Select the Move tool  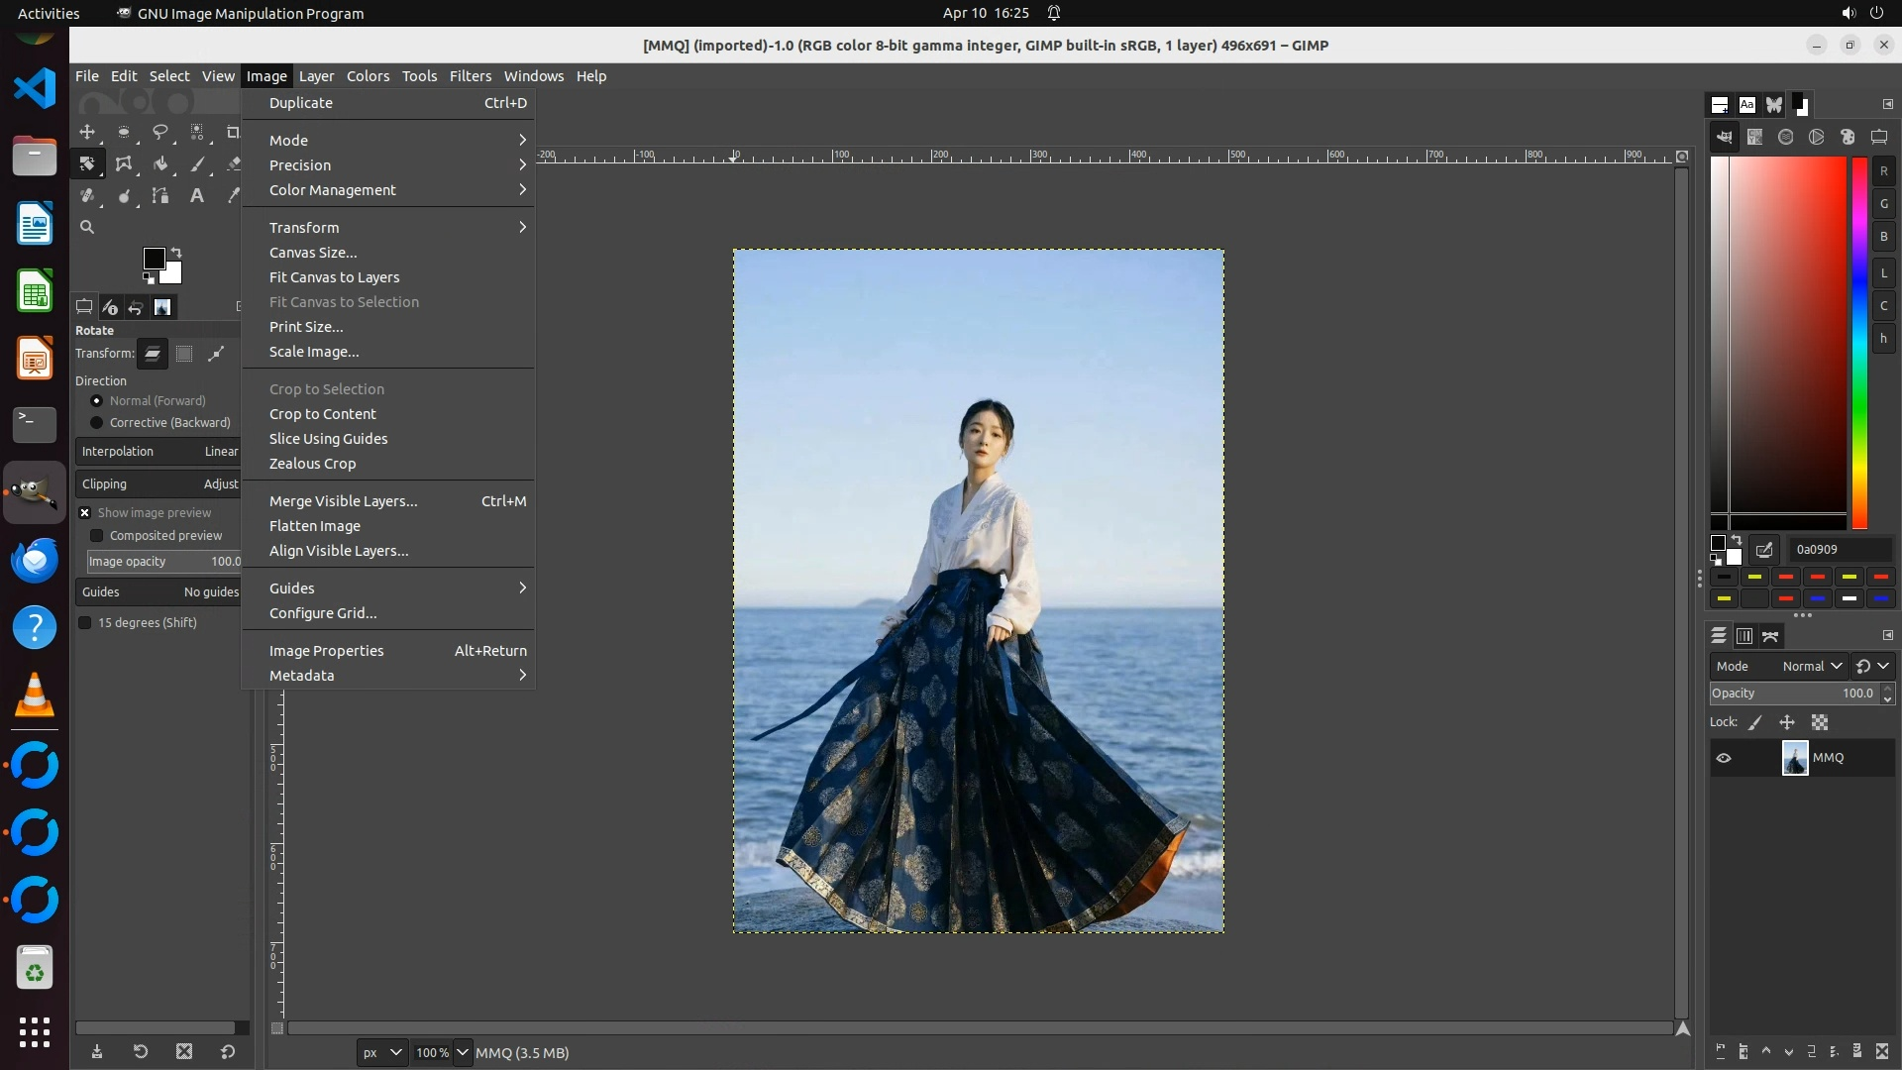pyautogui.click(x=87, y=132)
